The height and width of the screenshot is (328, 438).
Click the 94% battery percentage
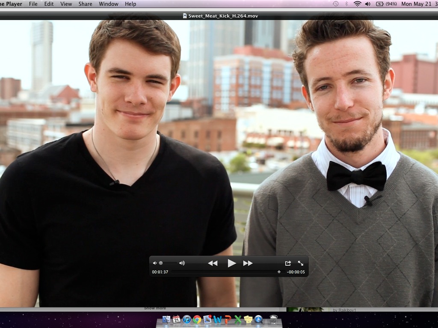coord(391,4)
